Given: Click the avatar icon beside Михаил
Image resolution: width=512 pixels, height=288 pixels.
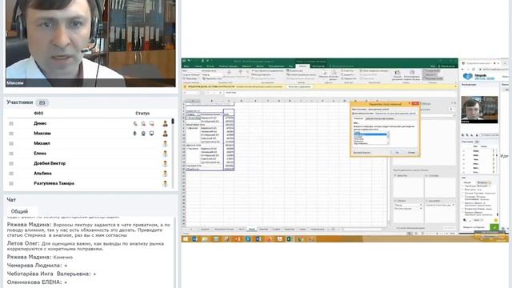Looking at the screenshot, I should pos(166,143).
